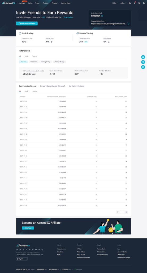This screenshot has height=273, width=147.
Task: Expand the Finance menu
Action: pyautogui.click(x=55, y=3)
